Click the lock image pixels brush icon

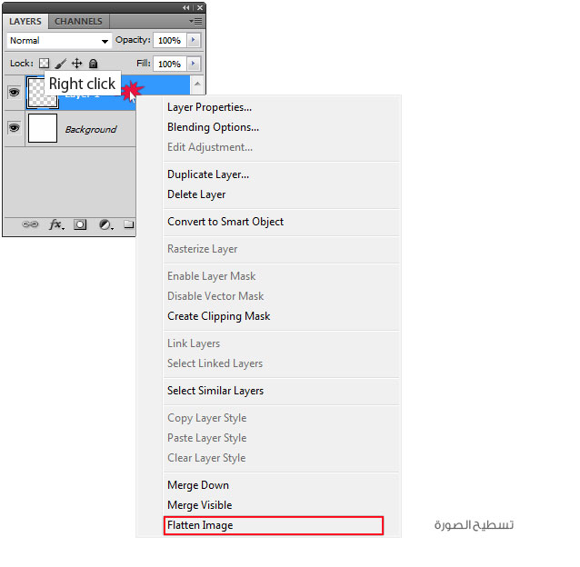point(60,64)
